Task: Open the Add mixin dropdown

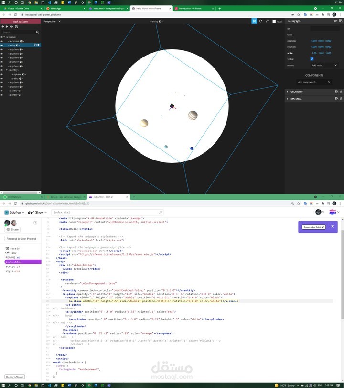Action: pyautogui.click(x=324, y=65)
